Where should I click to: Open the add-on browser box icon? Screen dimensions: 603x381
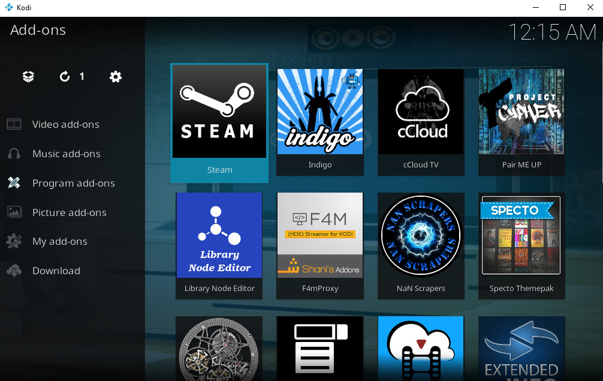[x=28, y=77]
